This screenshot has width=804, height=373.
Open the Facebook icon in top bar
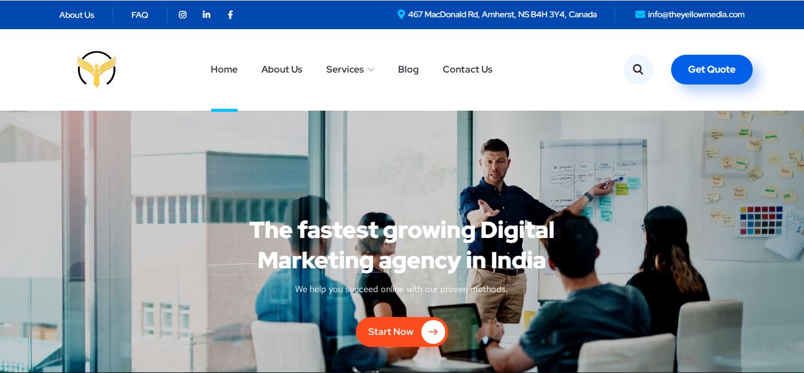(230, 15)
